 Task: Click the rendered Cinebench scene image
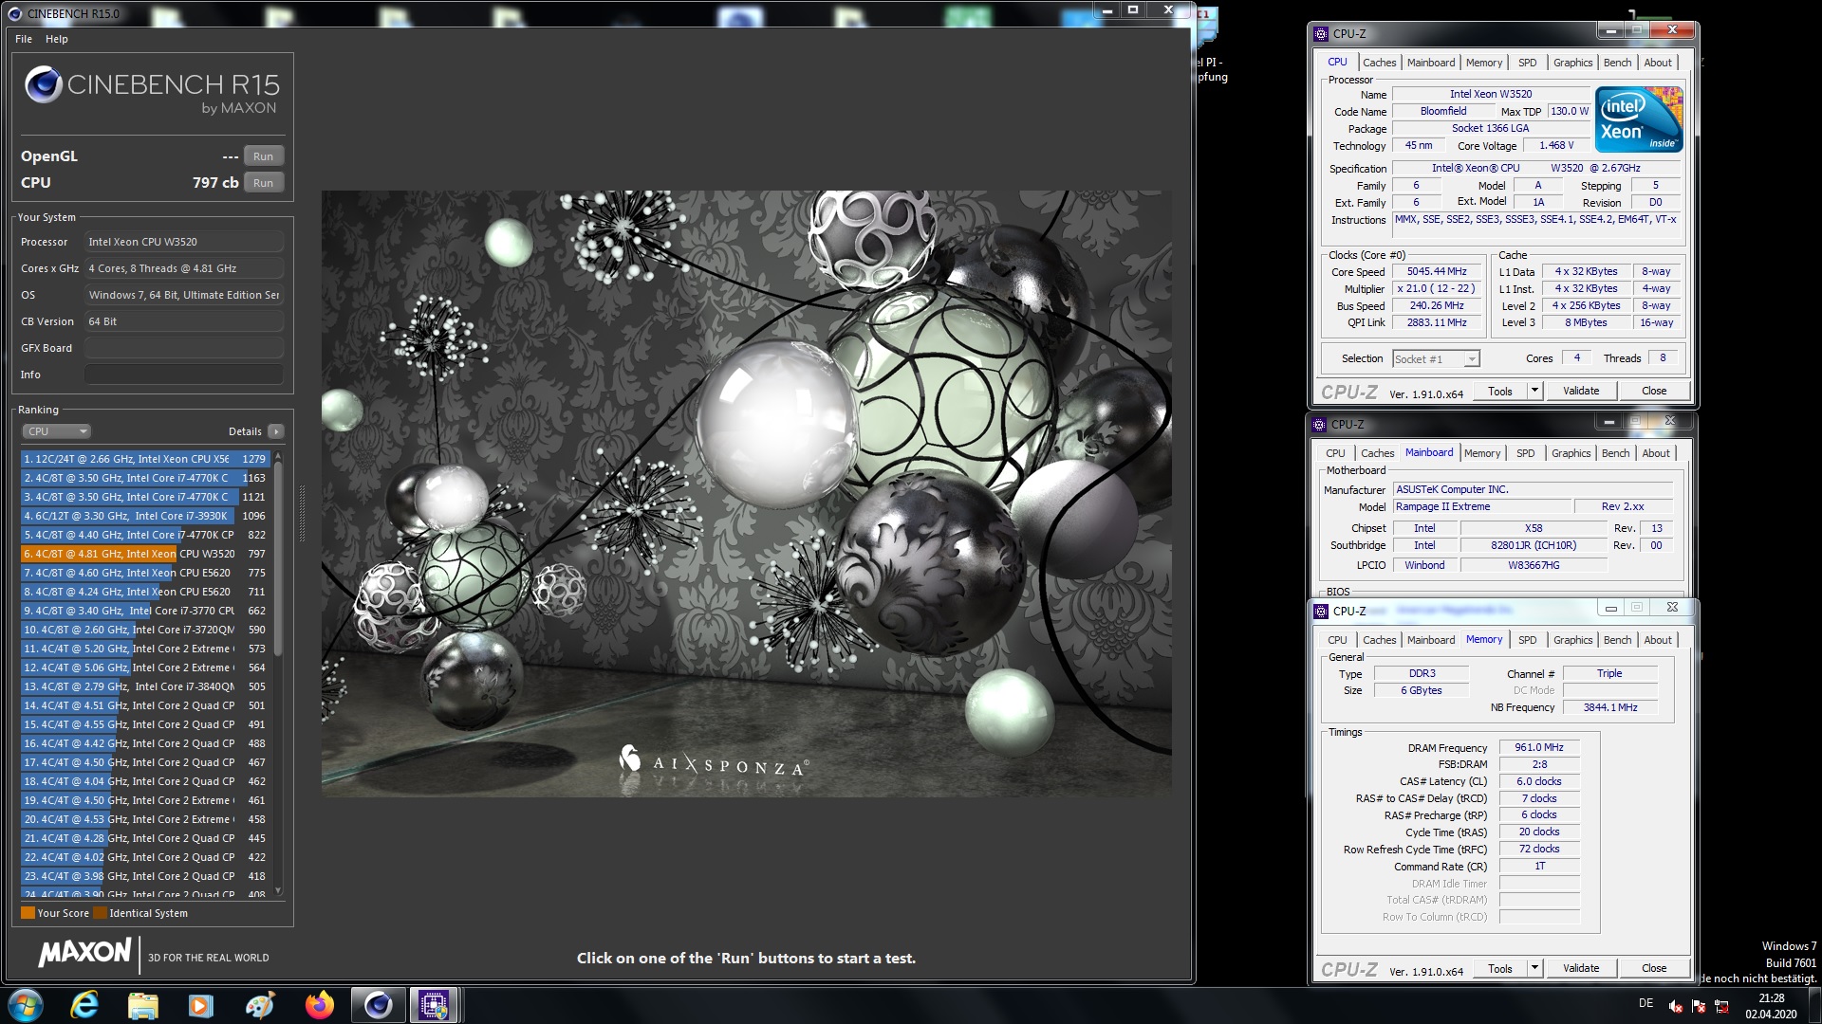(x=746, y=493)
